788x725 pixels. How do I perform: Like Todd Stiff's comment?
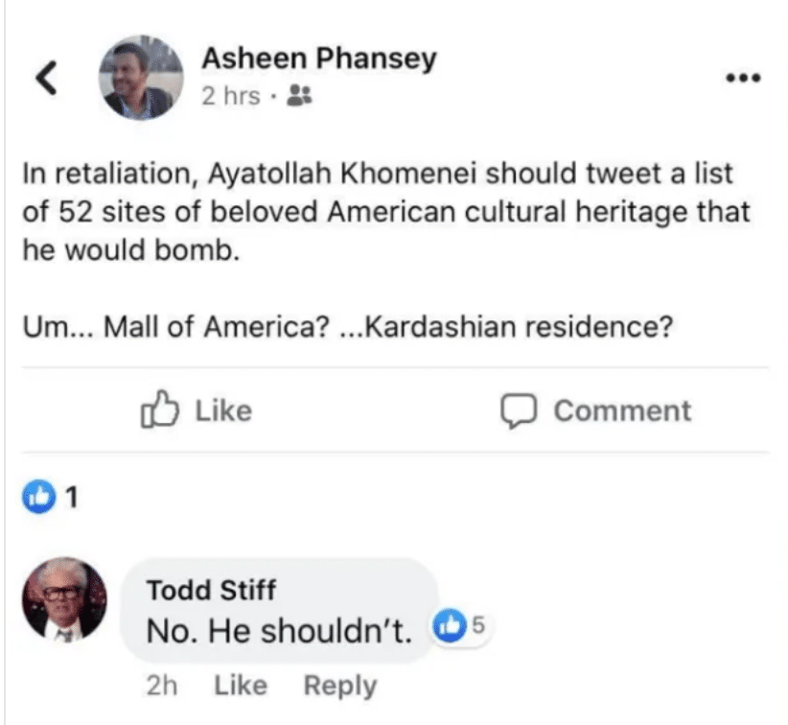click(240, 685)
